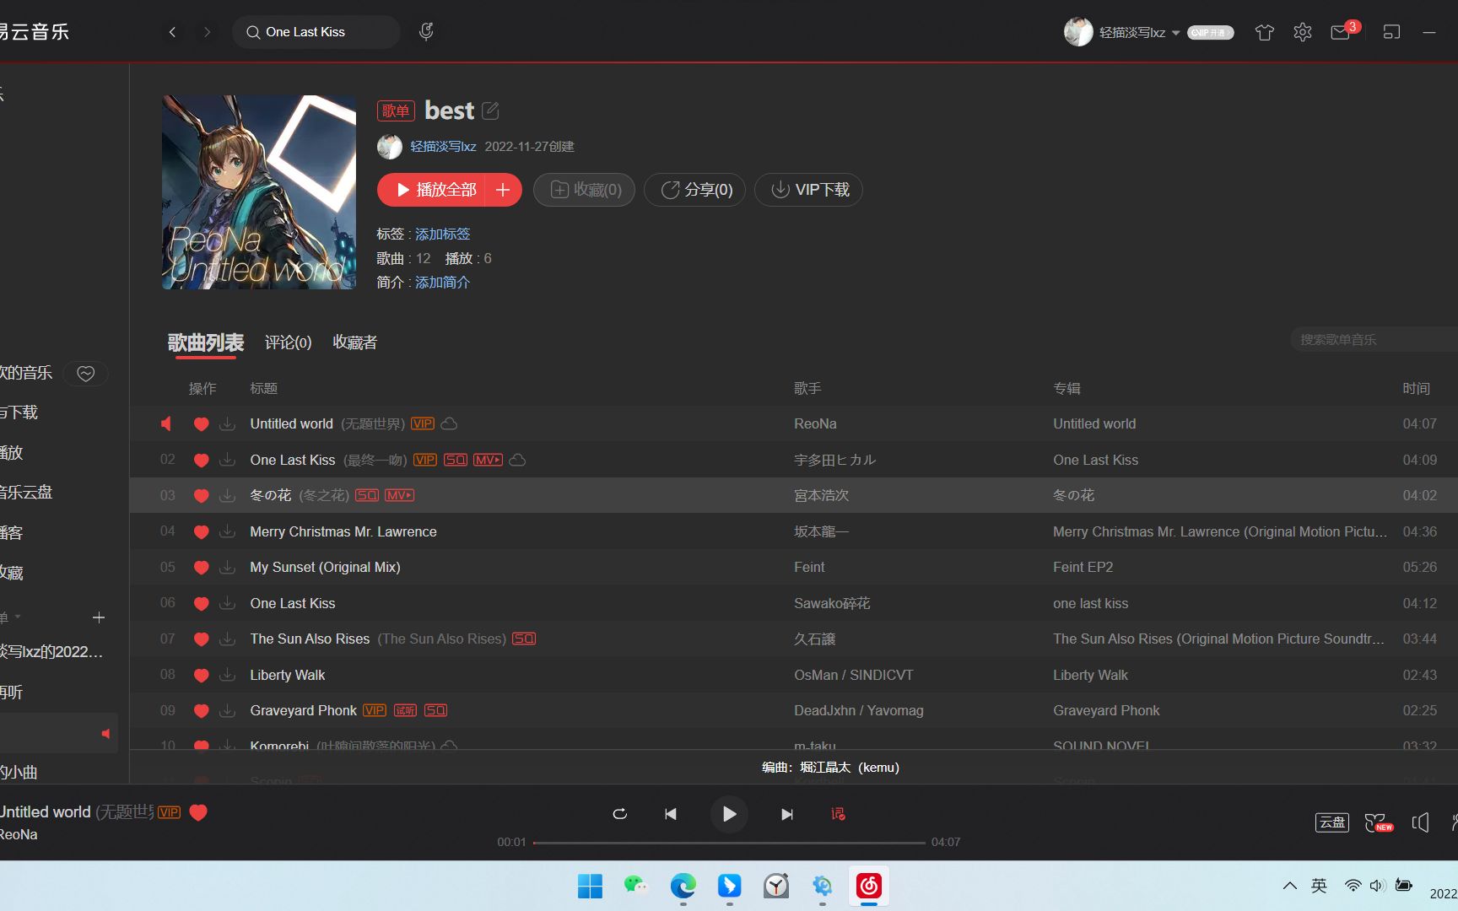1458x911 pixels.
Task: Open MV for 冬の花
Action: pyautogui.click(x=400, y=495)
